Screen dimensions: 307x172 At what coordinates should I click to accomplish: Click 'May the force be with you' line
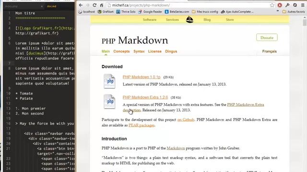tap(45, 124)
